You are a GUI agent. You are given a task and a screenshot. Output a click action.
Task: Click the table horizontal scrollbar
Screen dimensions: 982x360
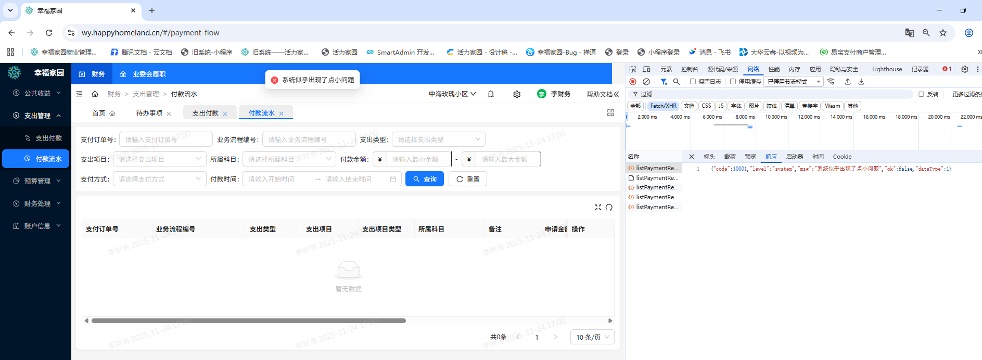coord(249,320)
